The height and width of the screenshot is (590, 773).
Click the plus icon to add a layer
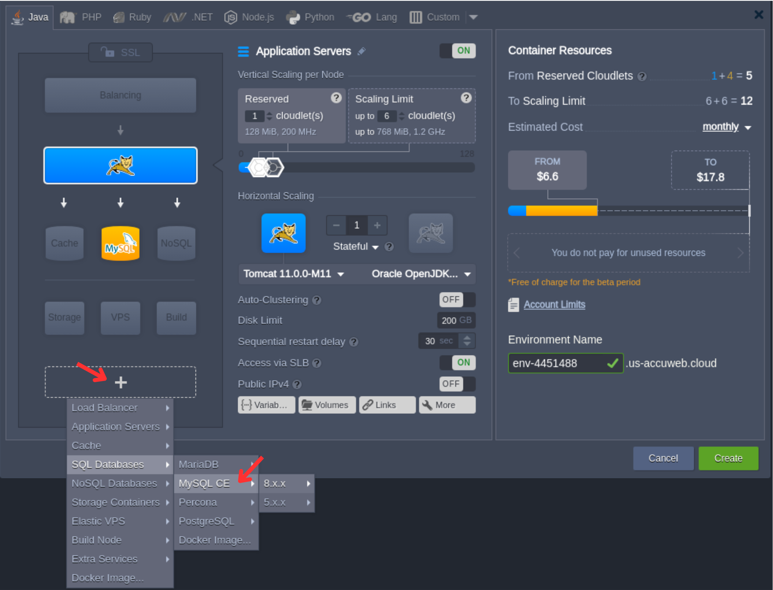[x=121, y=382]
